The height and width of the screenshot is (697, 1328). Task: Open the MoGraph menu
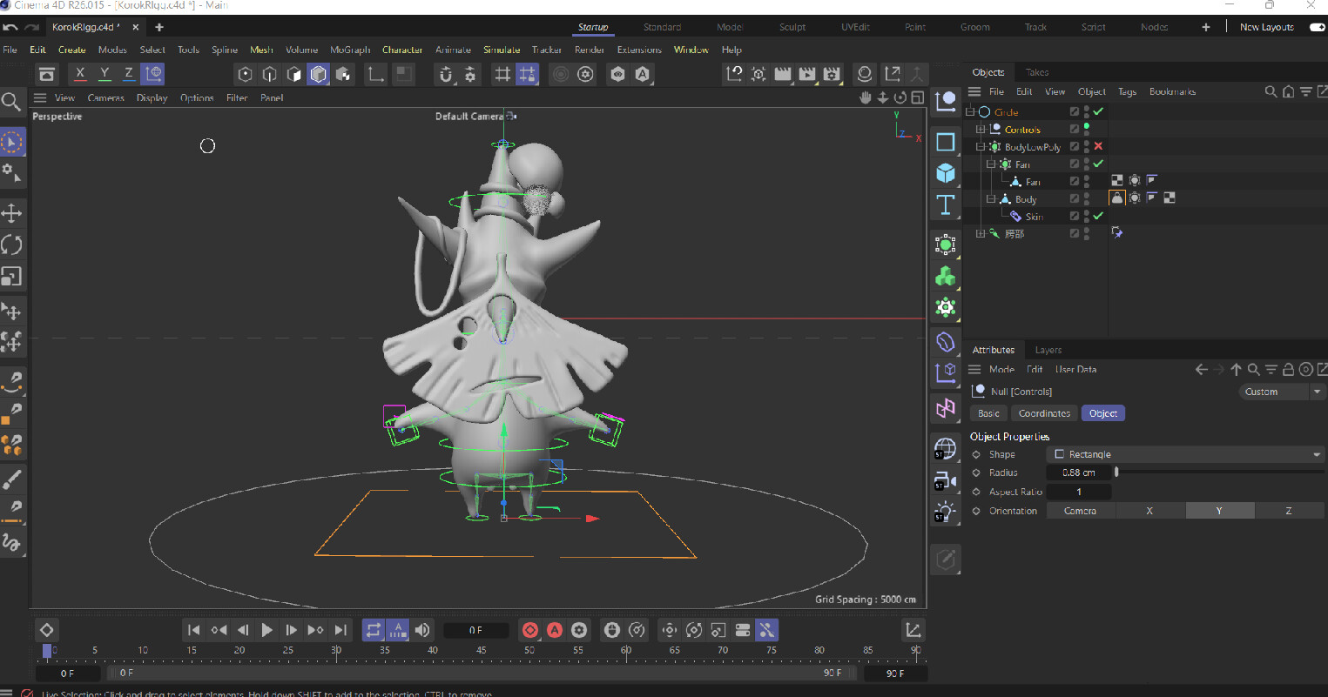click(350, 50)
